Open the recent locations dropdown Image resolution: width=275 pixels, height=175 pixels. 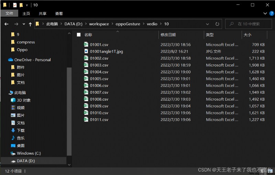tap(24, 24)
